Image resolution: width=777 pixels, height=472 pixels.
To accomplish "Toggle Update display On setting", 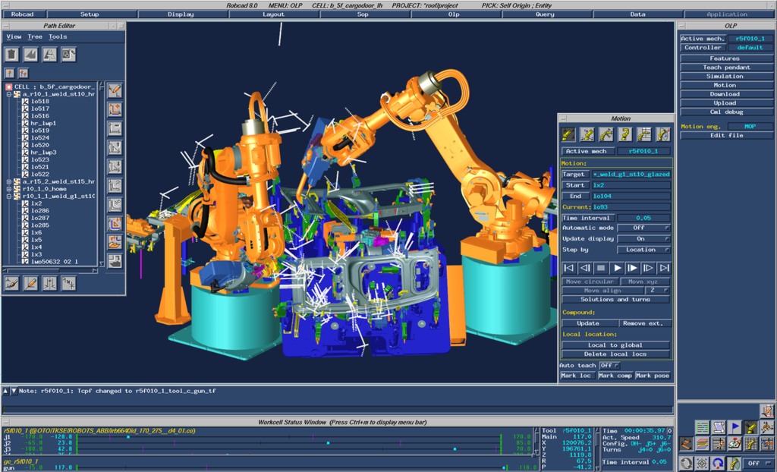I will click(643, 238).
